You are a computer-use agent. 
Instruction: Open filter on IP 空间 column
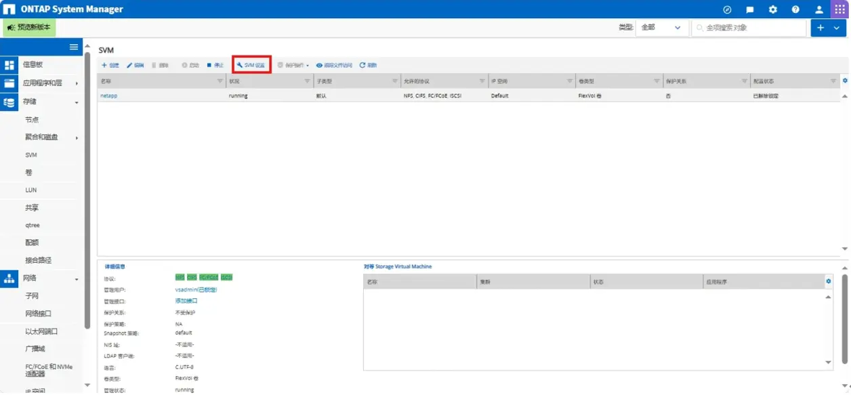569,81
